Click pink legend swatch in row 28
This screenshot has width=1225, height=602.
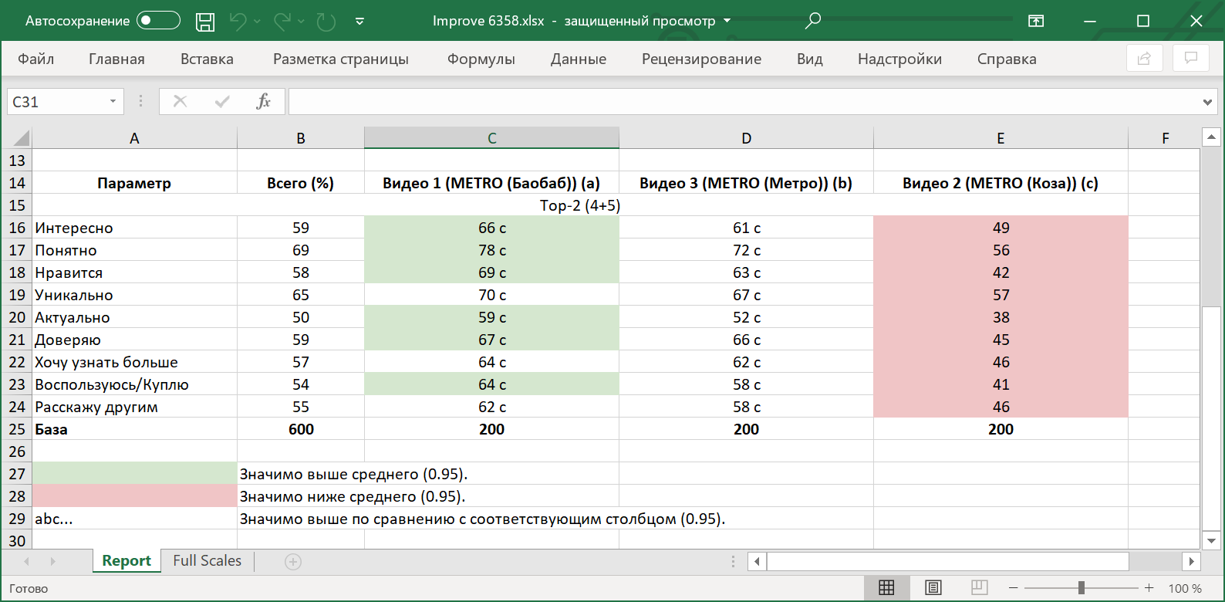(x=134, y=496)
